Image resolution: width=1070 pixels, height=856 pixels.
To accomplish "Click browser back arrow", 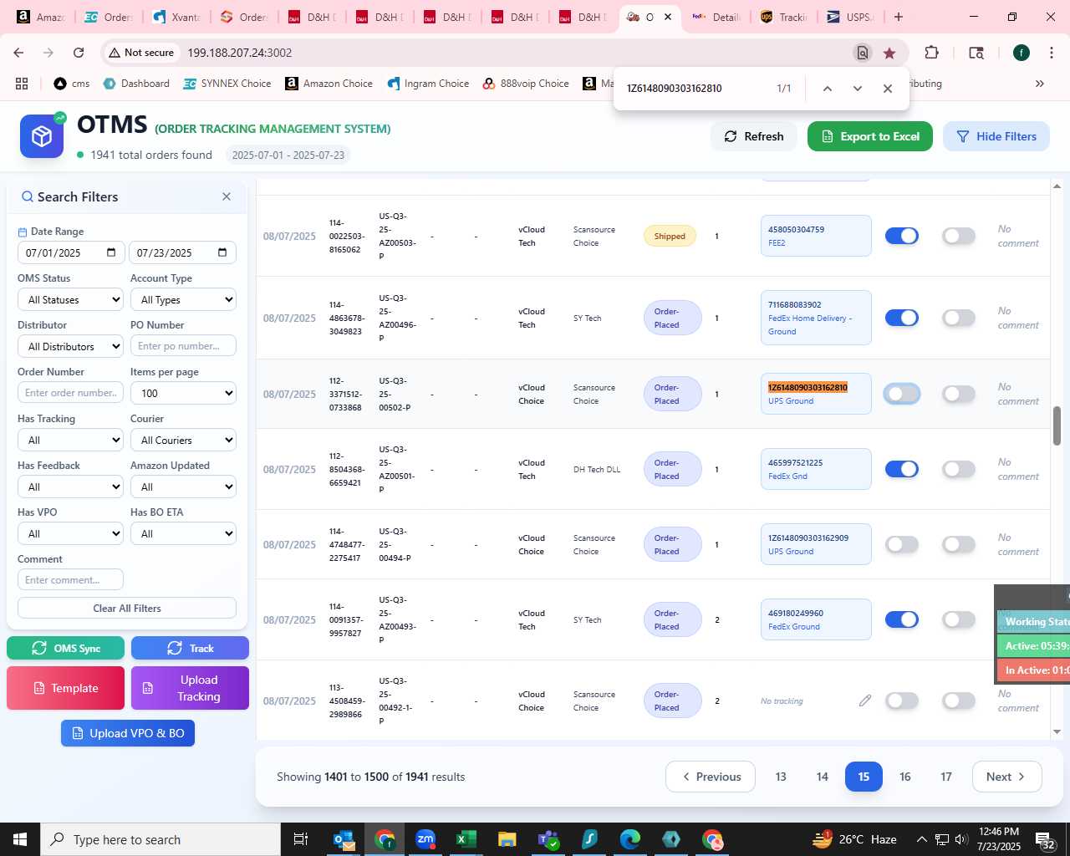I will pyautogui.click(x=18, y=53).
